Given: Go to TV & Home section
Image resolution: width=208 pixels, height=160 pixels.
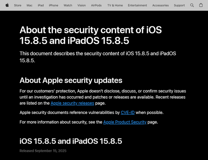Looking at the screenshot, I should pyautogui.click(x=115, y=5).
